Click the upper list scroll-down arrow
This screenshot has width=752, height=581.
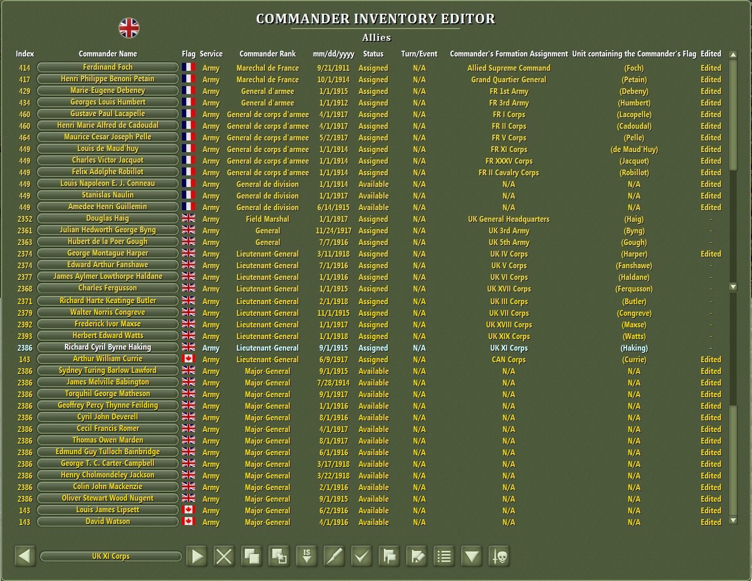733,287
